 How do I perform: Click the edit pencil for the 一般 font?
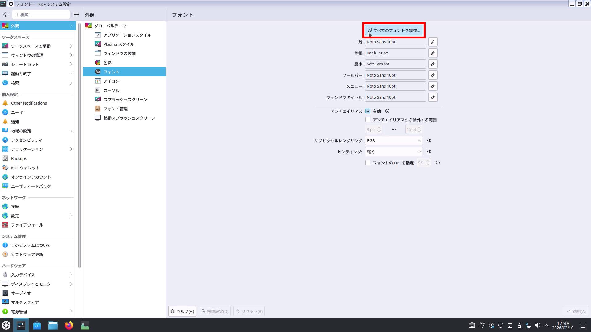433,42
